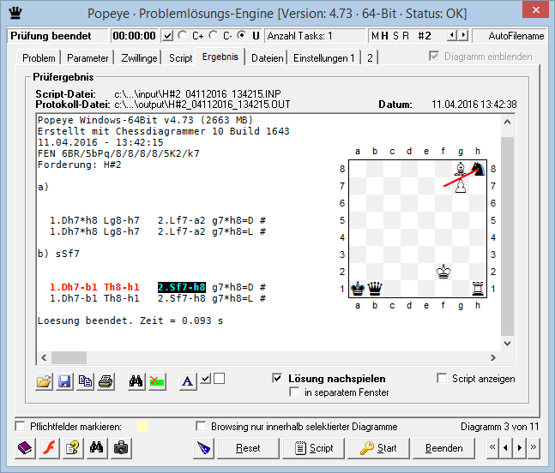Click the right stepper arrow next to #2
This screenshot has width=555, height=473.
(x=463, y=35)
